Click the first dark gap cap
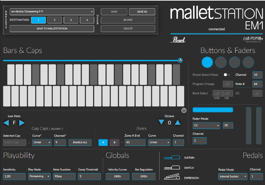The image size is (265, 185). tap(36, 74)
